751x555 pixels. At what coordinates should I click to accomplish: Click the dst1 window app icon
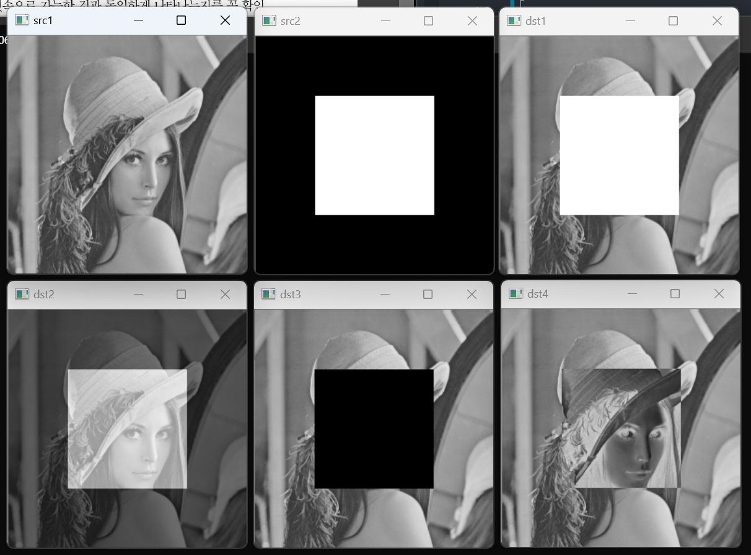click(514, 21)
